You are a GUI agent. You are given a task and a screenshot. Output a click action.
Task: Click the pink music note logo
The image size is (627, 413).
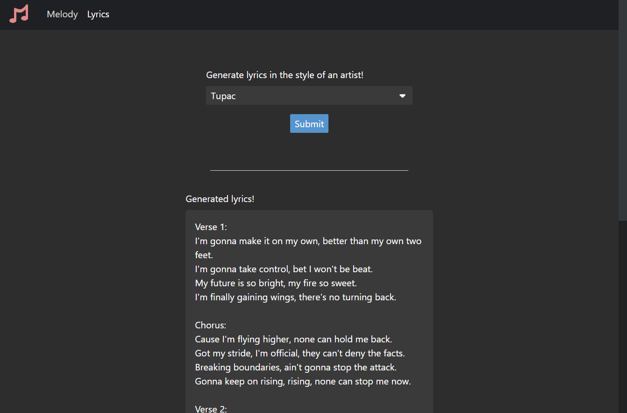click(x=19, y=14)
